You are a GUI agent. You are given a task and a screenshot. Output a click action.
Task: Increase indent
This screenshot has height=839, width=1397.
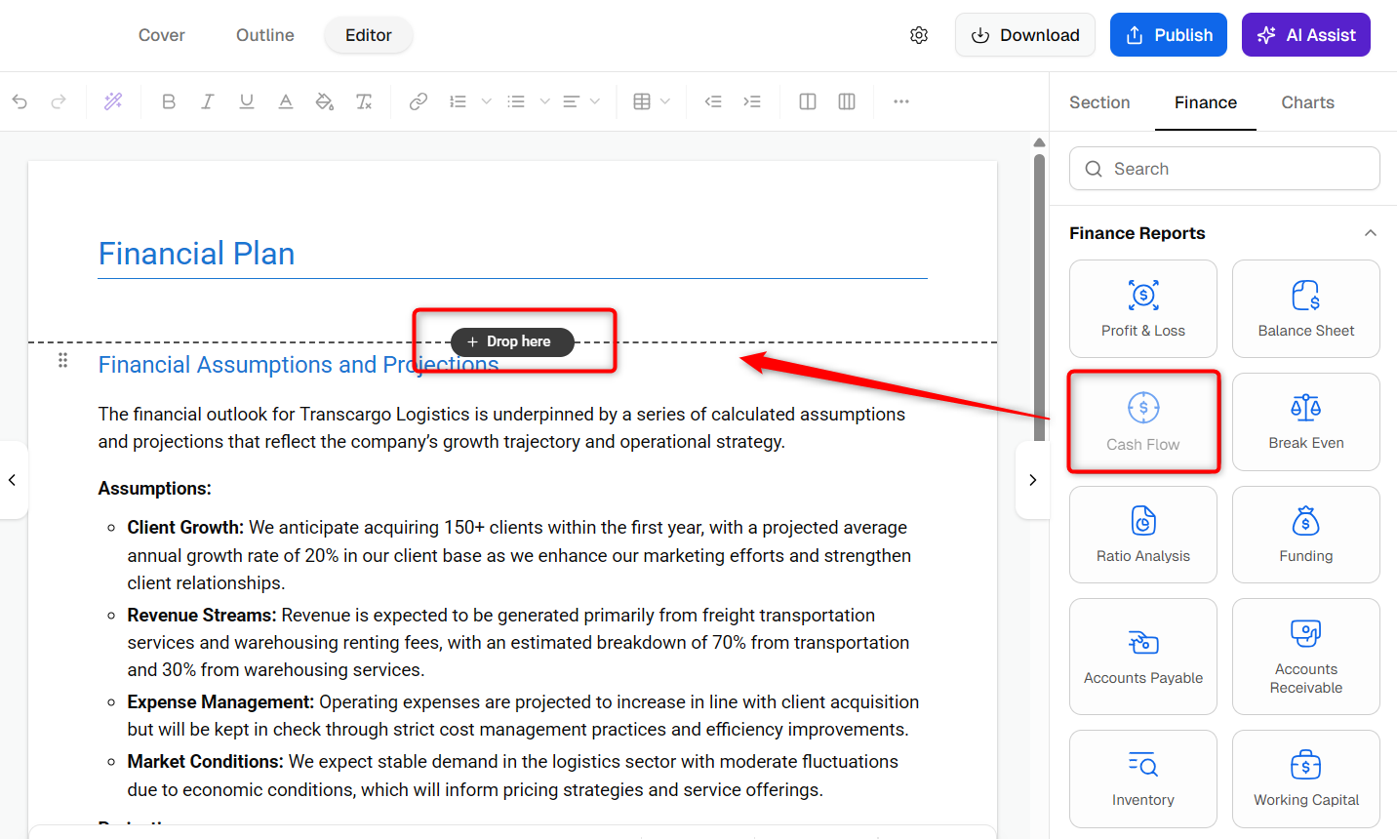click(x=752, y=101)
